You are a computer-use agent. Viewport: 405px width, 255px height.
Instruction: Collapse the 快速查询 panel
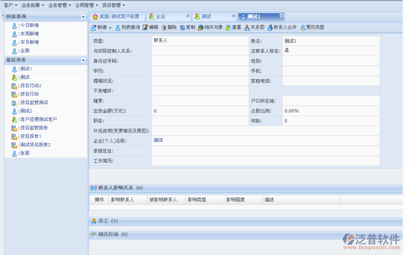(83, 16)
